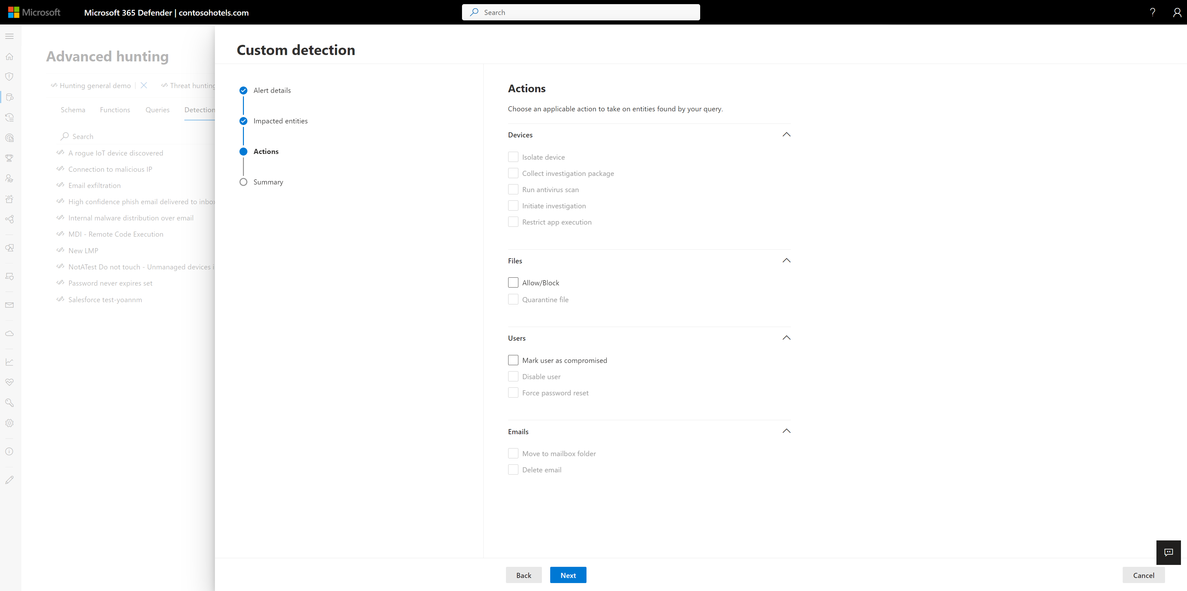The height and width of the screenshot is (591, 1187).
Task: Collapse the Devices actions section
Action: [x=786, y=134]
